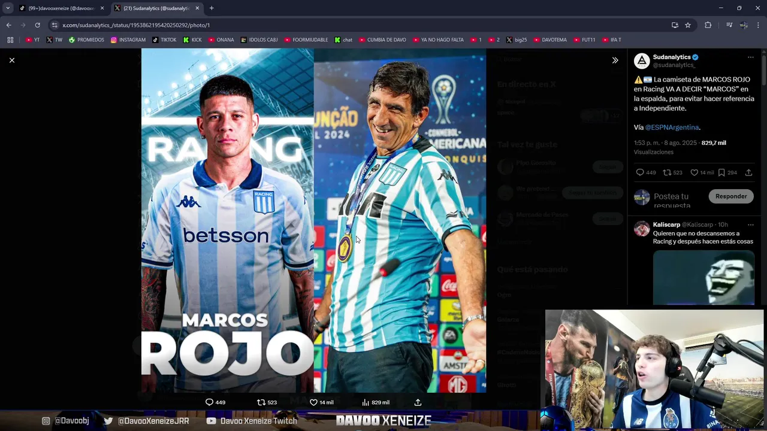Open the DAVOTEMA bookmark
The image size is (767, 431).
coord(549,40)
